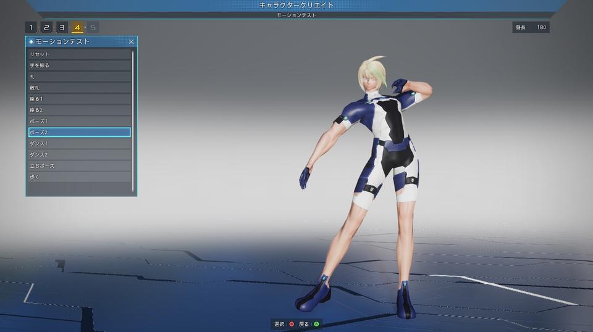Screen dimensions: 593x332
Task: Close the モーションテスト panel
Action: pos(131,42)
